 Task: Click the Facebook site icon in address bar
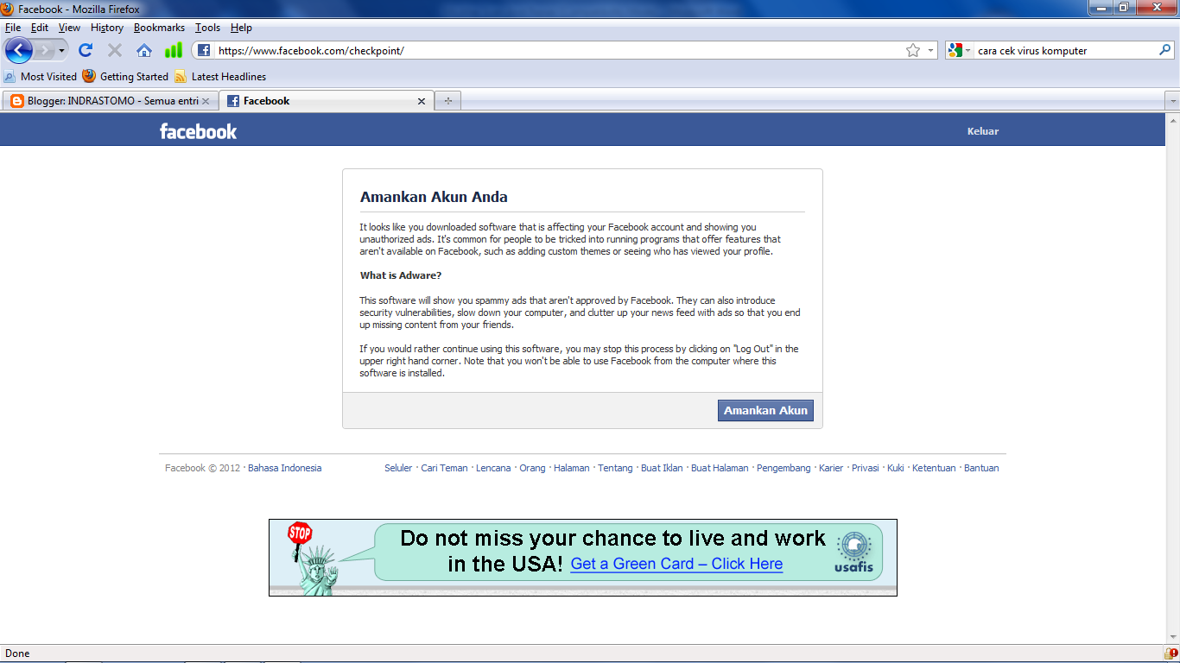click(x=205, y=51)
